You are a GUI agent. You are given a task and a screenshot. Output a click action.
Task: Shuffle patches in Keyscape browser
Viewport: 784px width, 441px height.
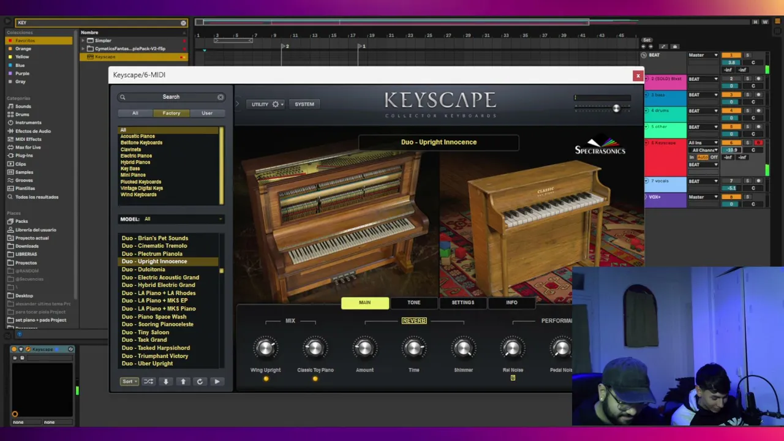coord(148,382)
